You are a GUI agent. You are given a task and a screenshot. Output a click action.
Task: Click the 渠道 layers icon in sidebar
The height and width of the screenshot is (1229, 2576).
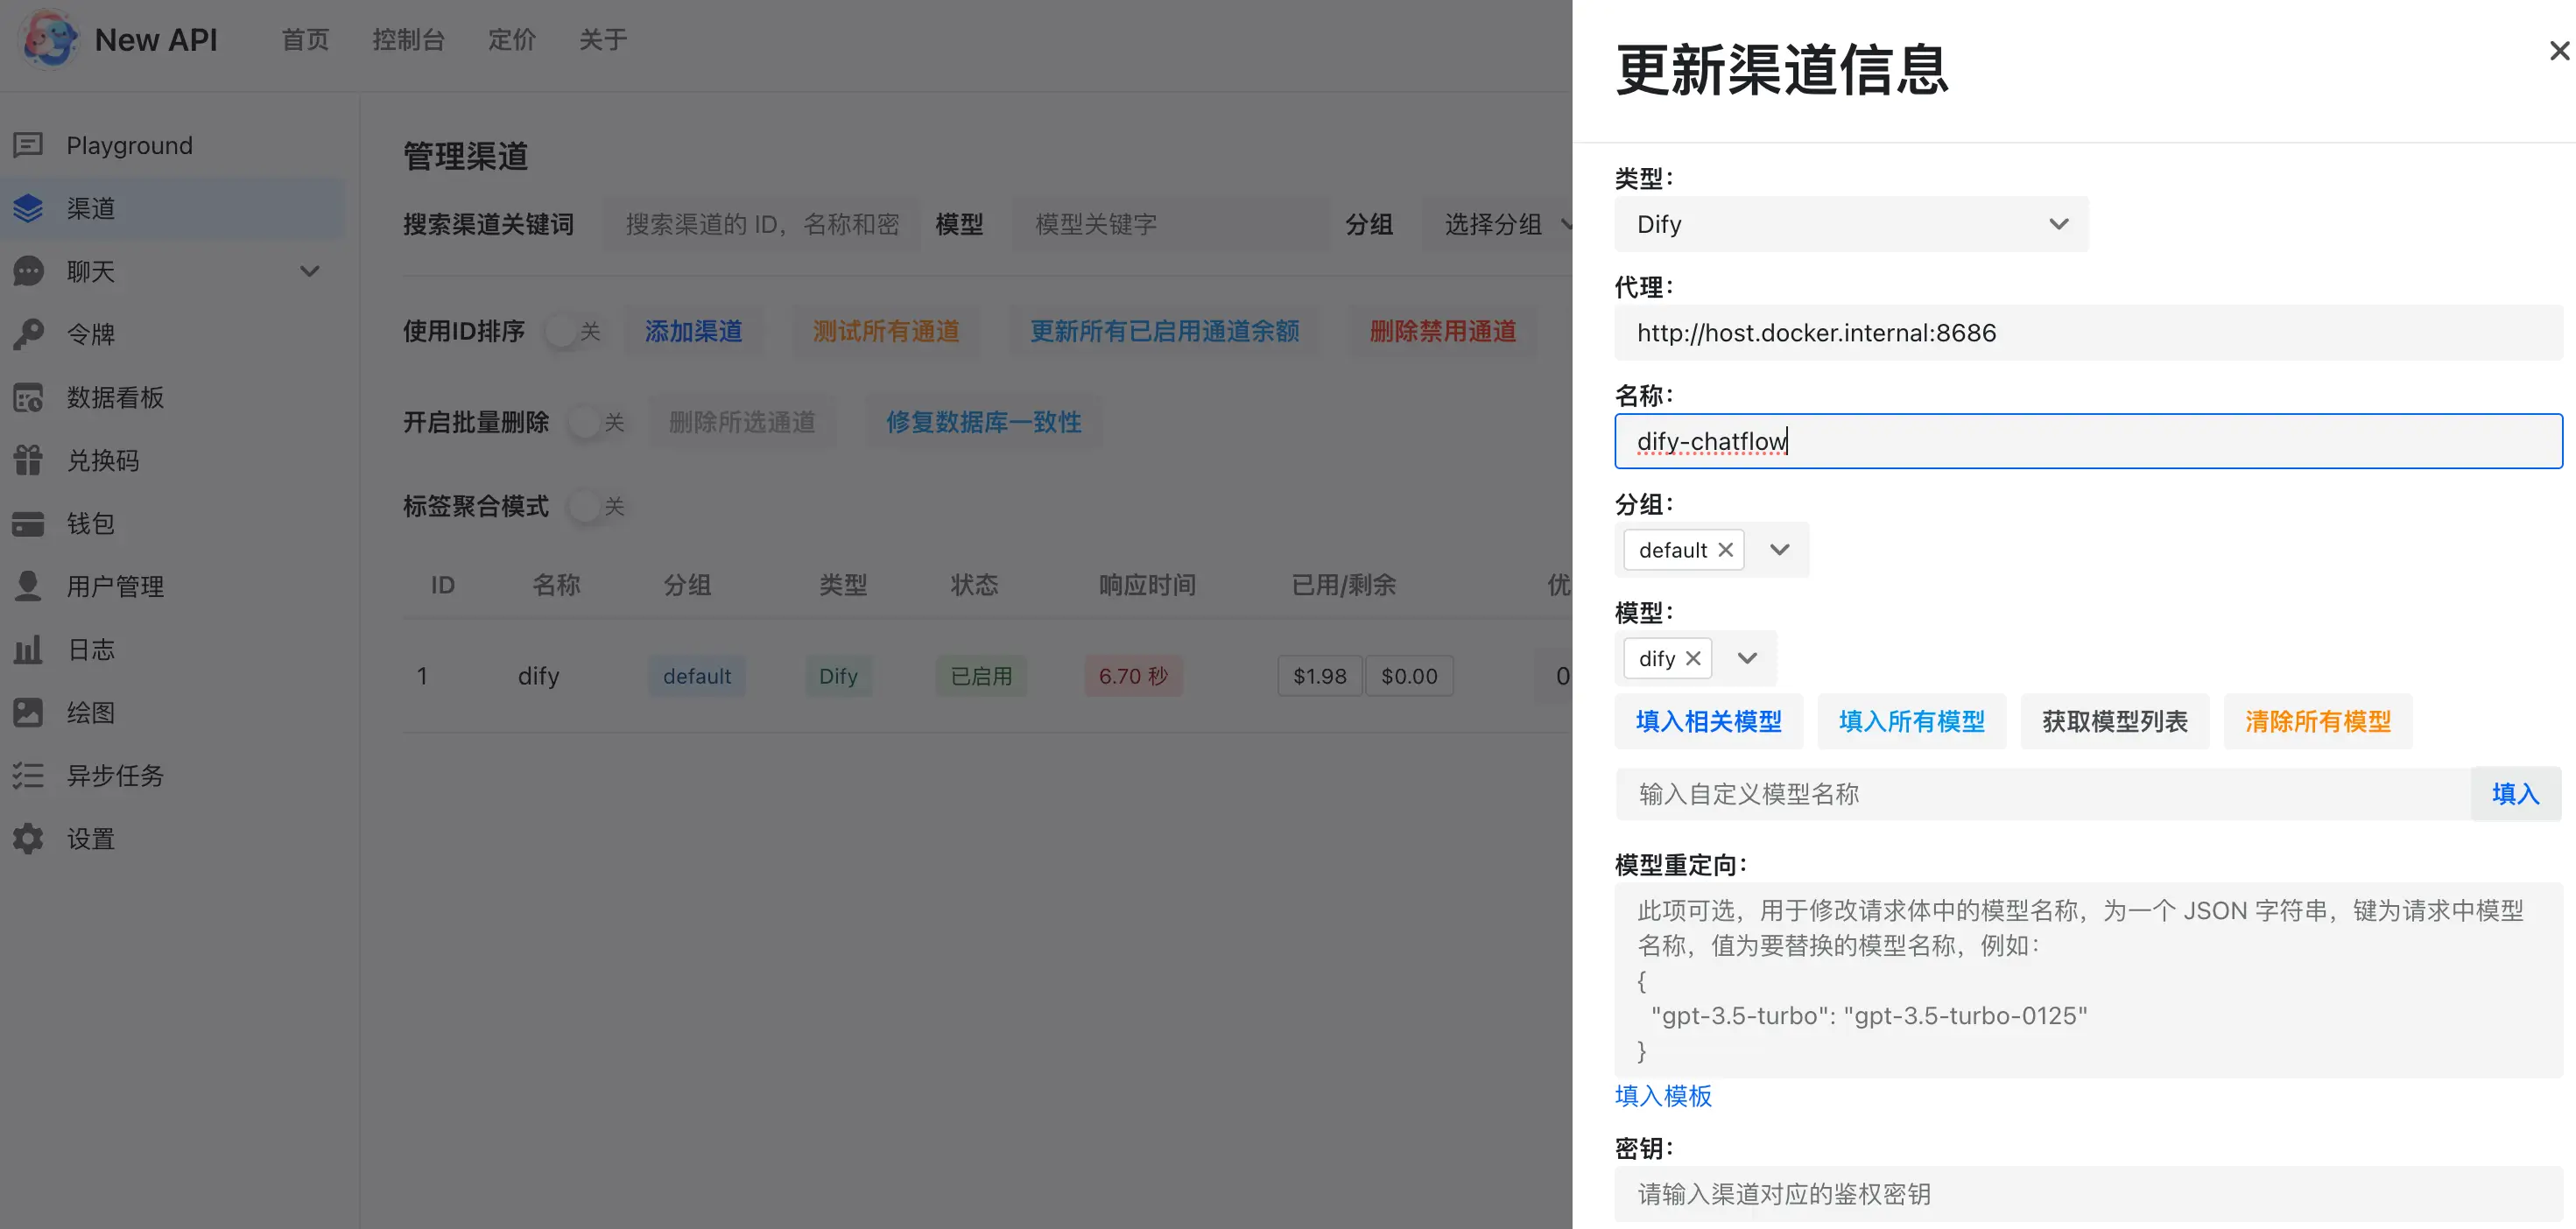28,208
